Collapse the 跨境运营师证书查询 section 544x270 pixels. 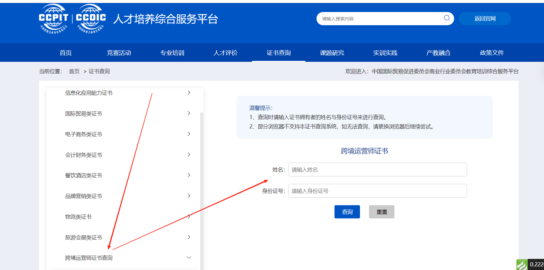[189, 258]
